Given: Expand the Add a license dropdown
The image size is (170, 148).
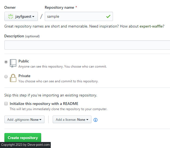Looking at the screenshot, I should pyautogui.click(x=72, y=120).
